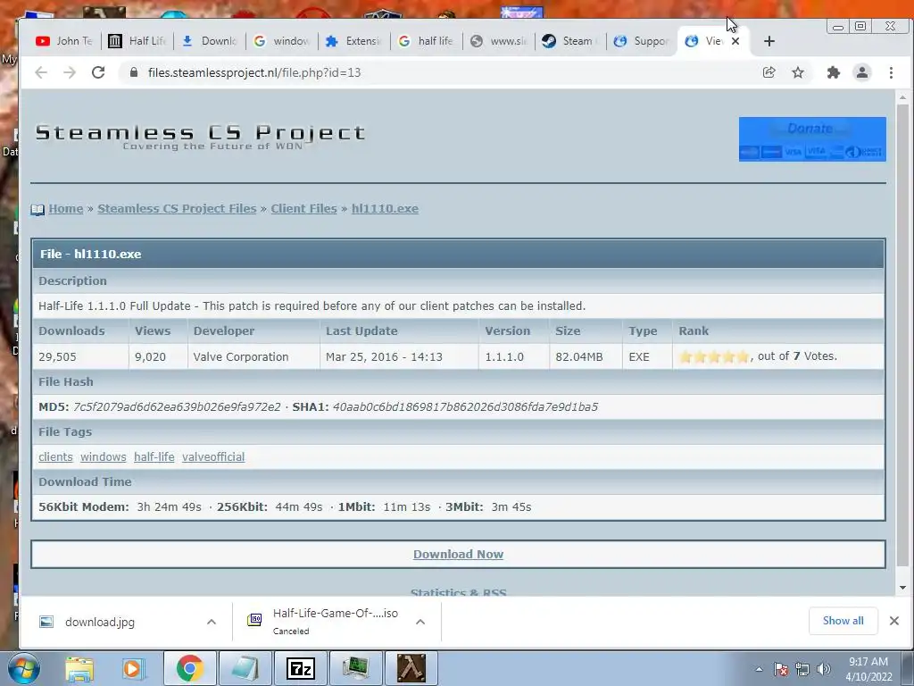Open the Chrome profile avatar

pyautogui.click(x=862, y=72)
